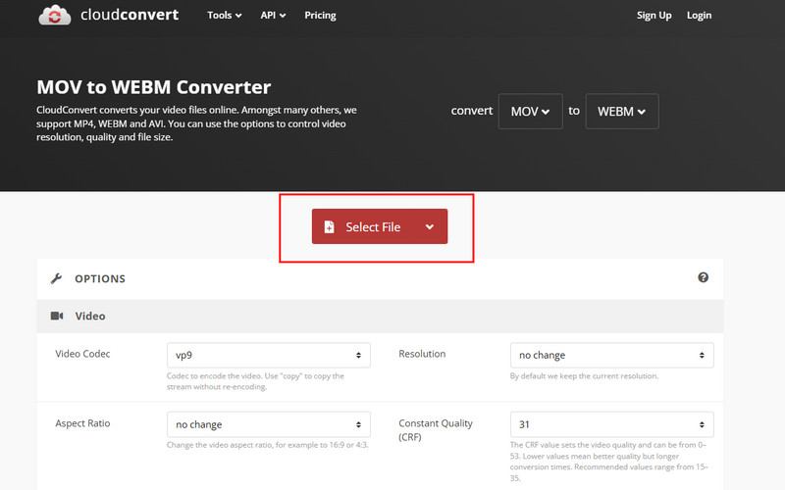
Task: Click the CloudConvert description paragraph
Action: pyautogui.click(x=196, y=123)
